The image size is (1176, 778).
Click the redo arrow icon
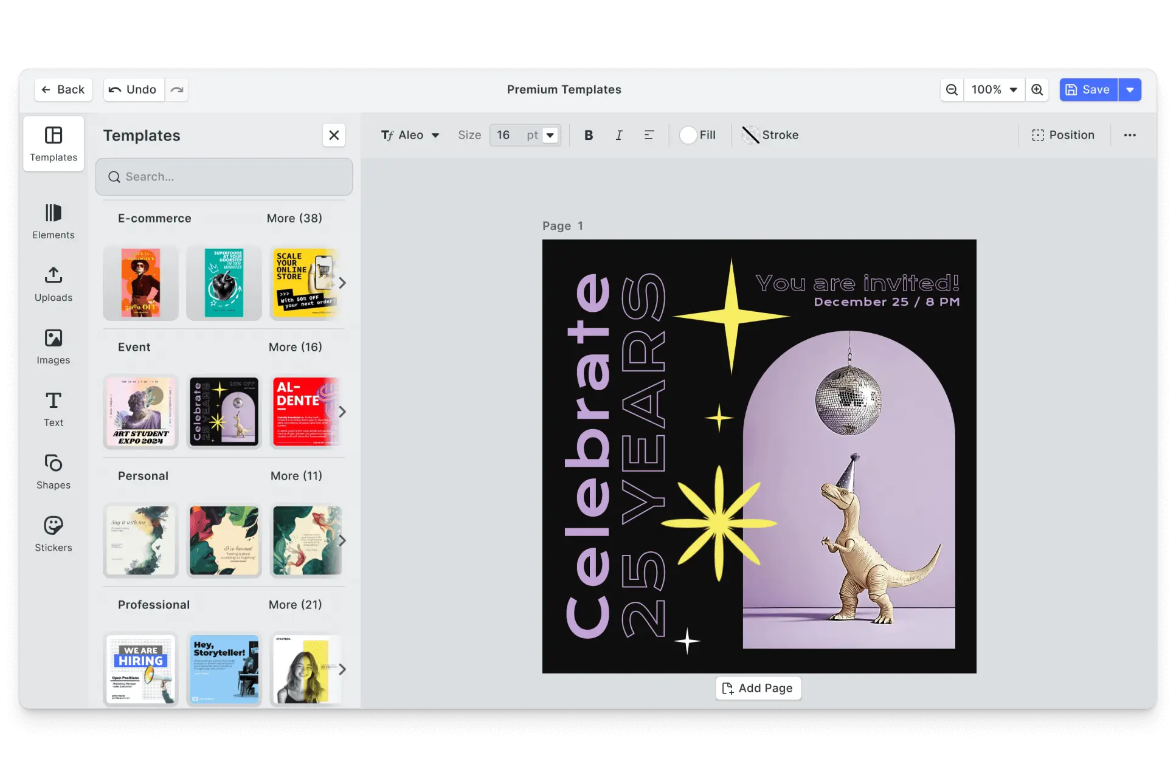(x=177, y=89)
